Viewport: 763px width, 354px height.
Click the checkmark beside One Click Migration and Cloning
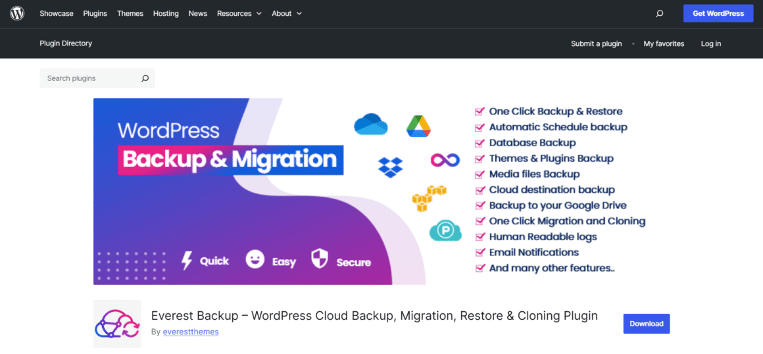point(480,221)
